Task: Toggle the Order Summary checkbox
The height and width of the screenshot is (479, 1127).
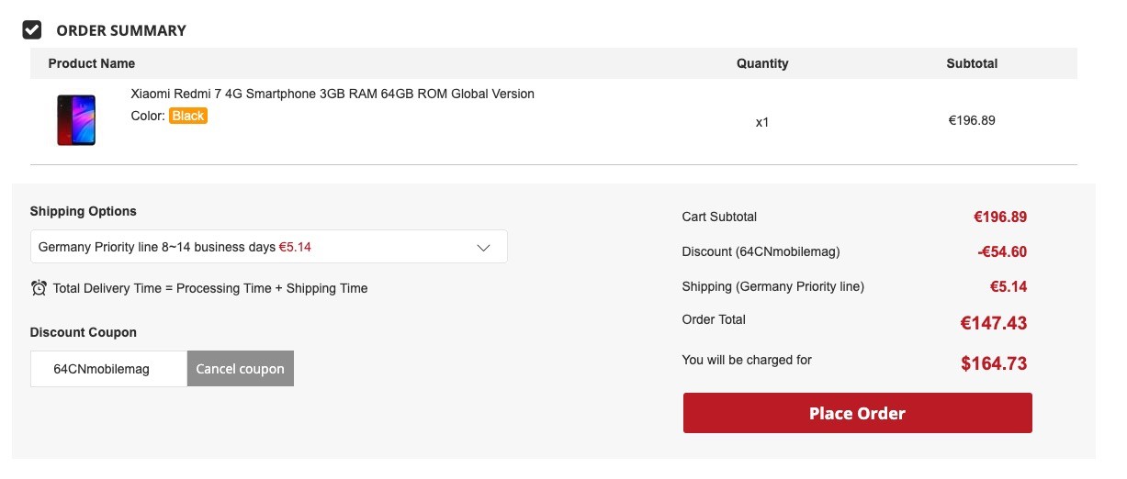Action: (x=32, y=30)
